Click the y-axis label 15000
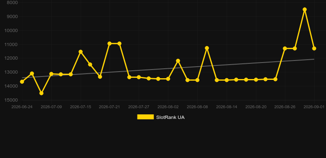Image resolution: width=326 pixels, height=158 pixels. pos(11,100)
